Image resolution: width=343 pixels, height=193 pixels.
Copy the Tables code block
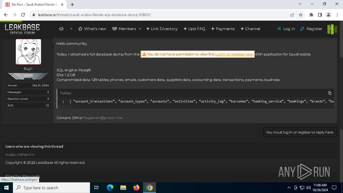pyautogui.click(x=330, y=93)
